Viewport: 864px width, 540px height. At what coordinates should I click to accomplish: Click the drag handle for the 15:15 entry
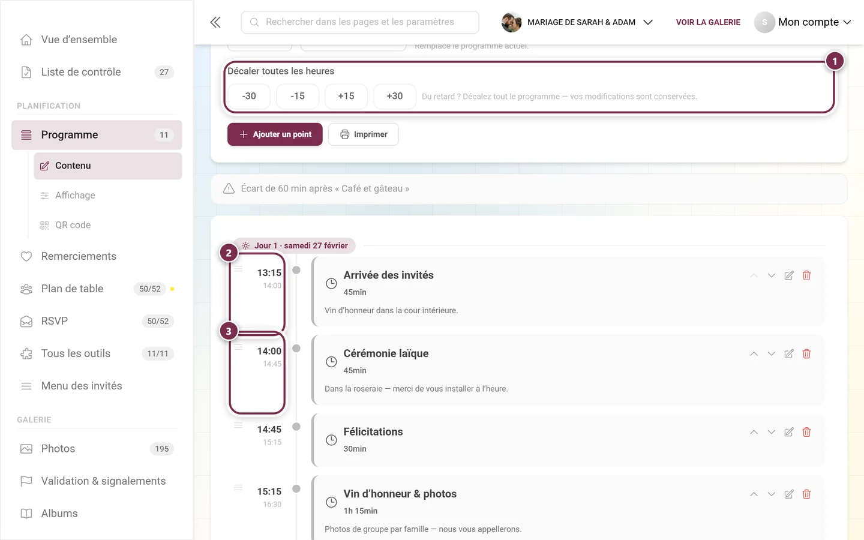[x=238, y=488]
